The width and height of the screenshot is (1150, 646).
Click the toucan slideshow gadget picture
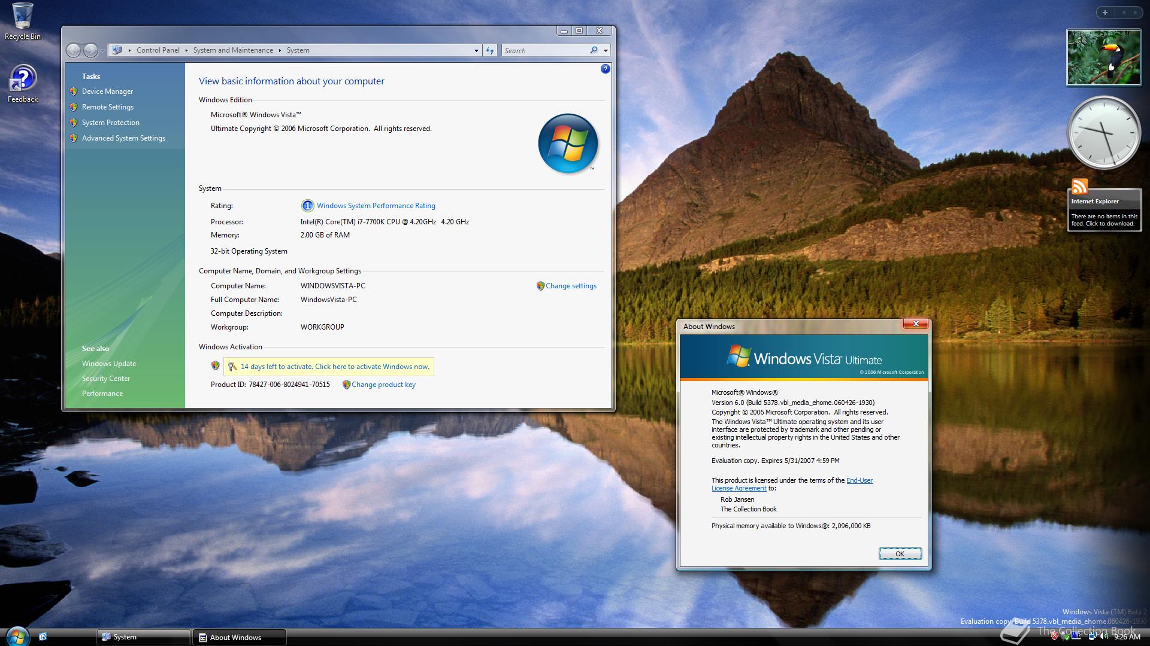click(1103, 57)
